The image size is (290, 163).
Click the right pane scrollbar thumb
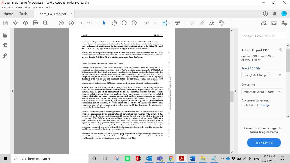(x=288, y=61)
